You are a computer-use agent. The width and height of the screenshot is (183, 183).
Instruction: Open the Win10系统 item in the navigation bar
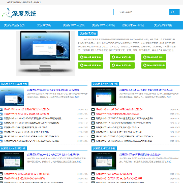(103, 25)
